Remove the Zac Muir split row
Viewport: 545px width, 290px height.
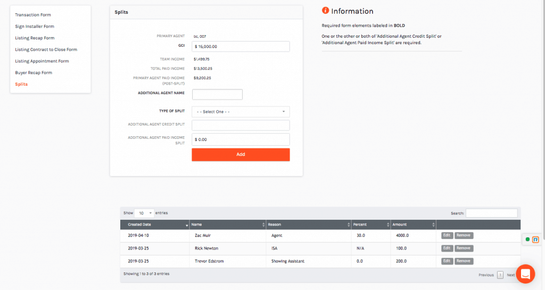pyautogui.click(x=464, y=236)
